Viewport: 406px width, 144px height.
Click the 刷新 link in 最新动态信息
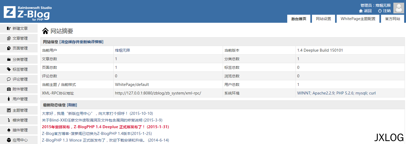[x=72, y=105]
